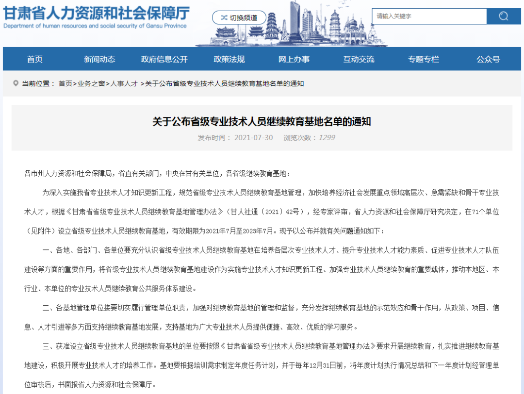The height and width of the screenshot is (394, 524).
Task: Click 公众号 in the navigation bar
Action: click(x=488, y=59)
